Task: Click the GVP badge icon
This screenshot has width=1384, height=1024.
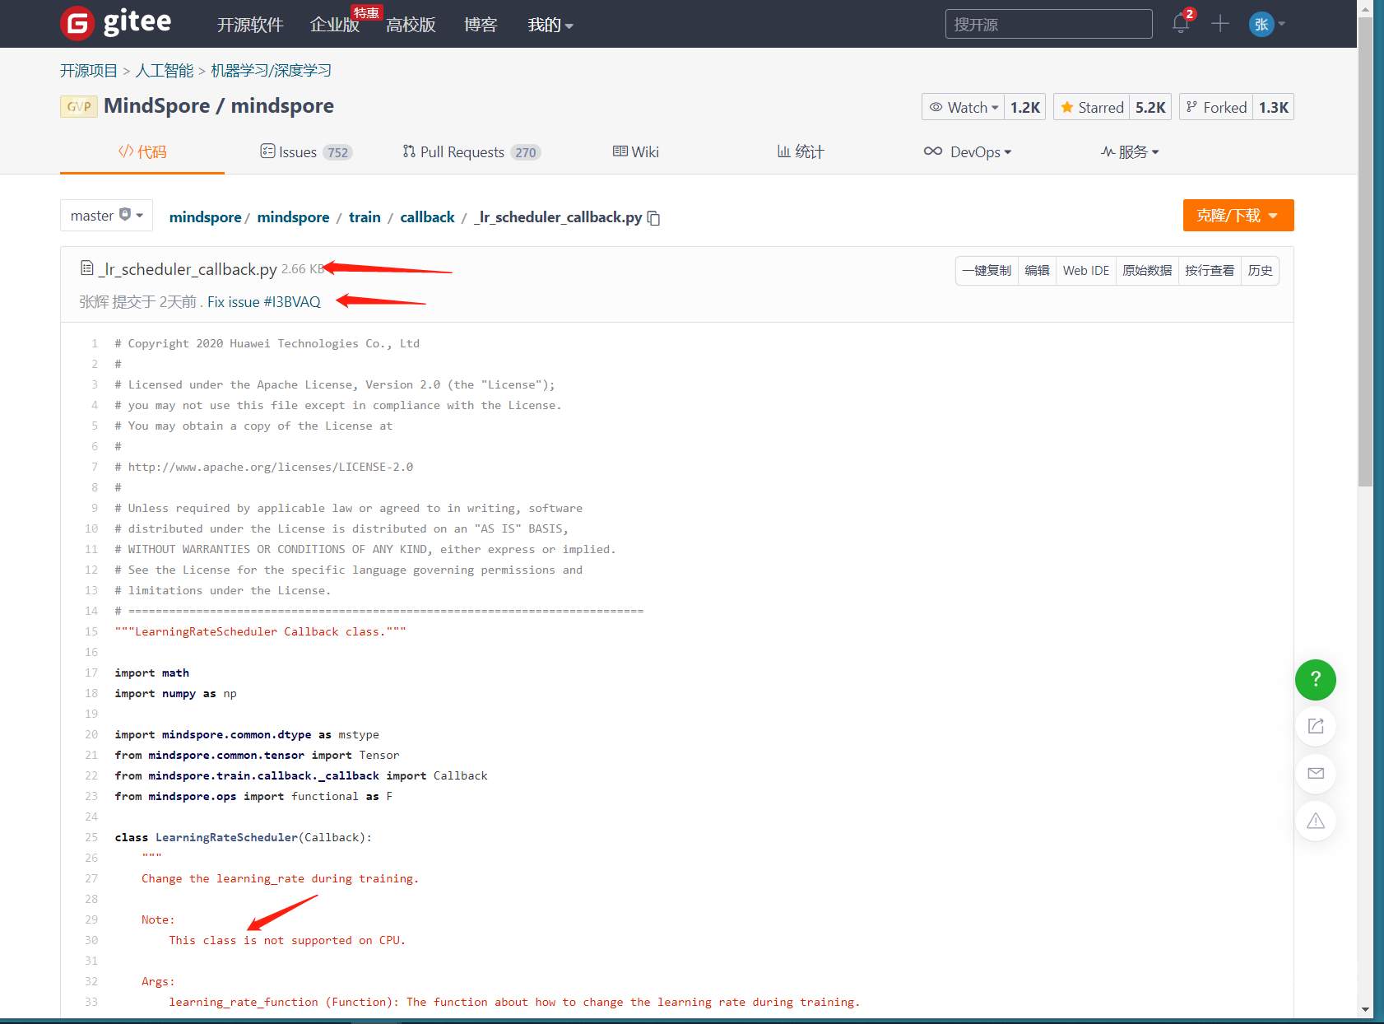Action: (79, 106)
